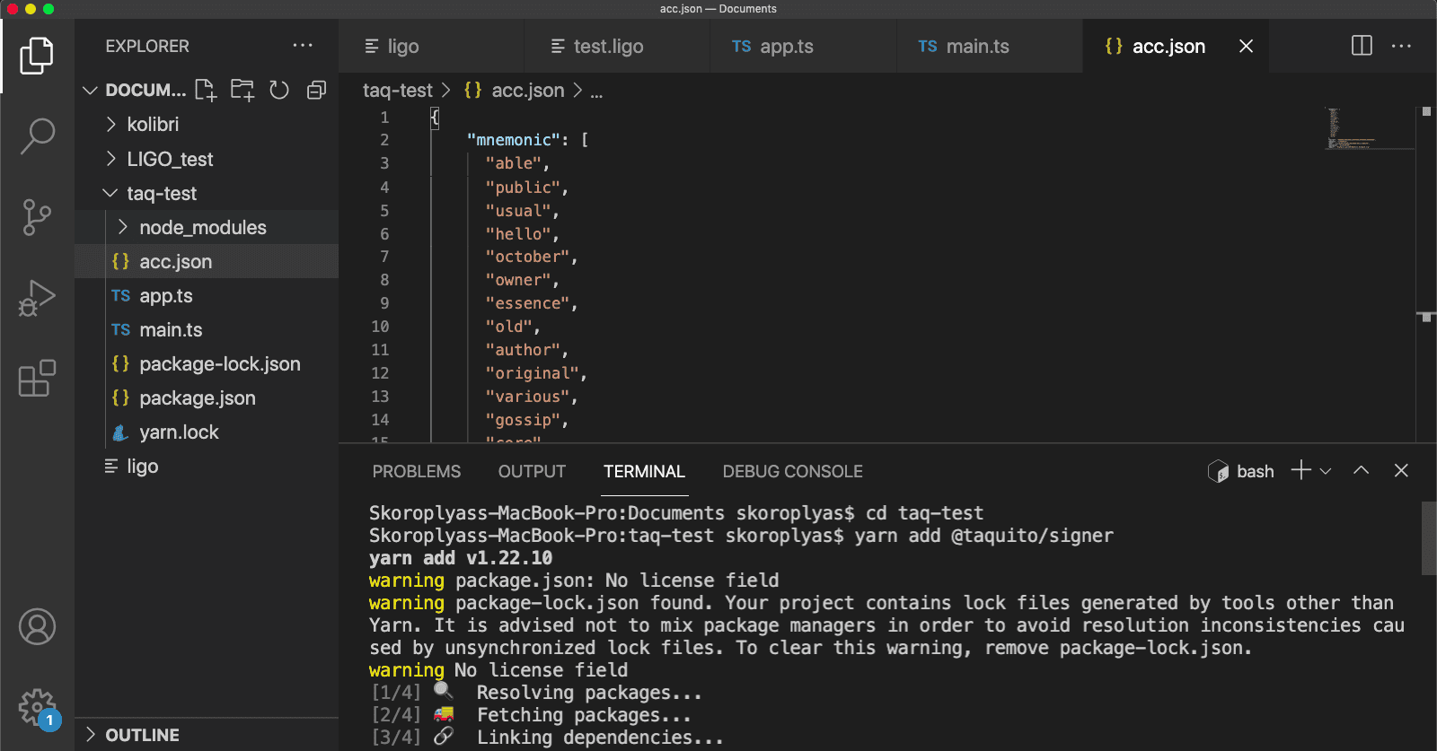Expand the kolibri folder
Screen dimensions: 1437x751
[153, 125]
